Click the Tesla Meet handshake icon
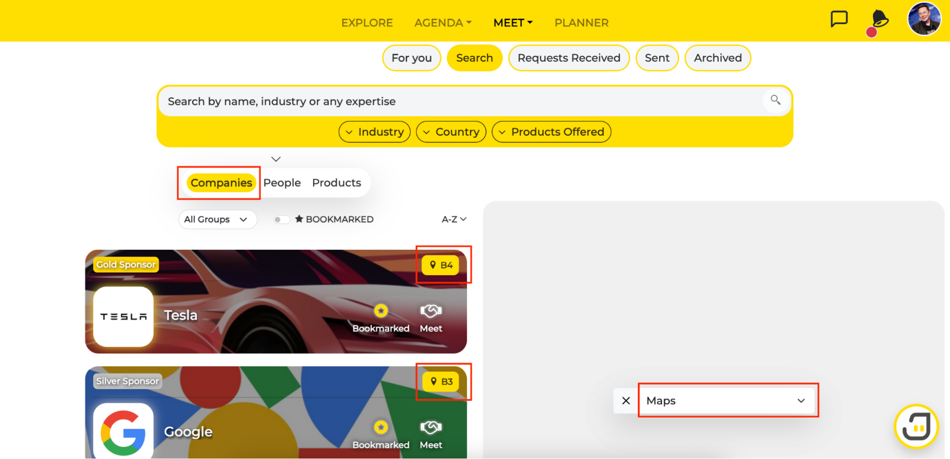Image resolution: width=950 pixels, height=459 pixels. [431, 311]
